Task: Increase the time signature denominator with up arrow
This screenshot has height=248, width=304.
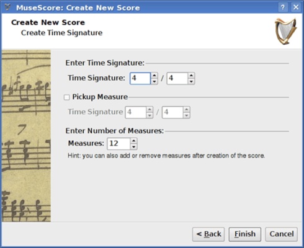Action: click(191, 76)
